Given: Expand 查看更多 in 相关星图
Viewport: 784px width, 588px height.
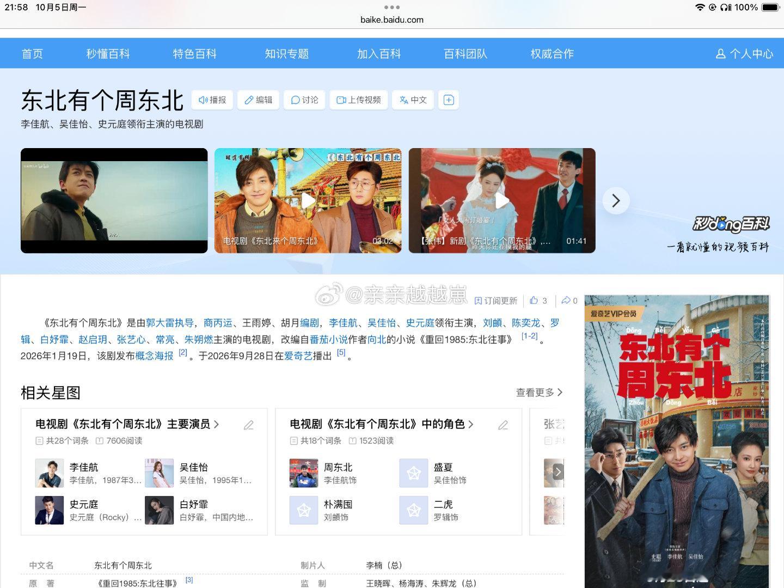Looking at the screenshot, I should coord(539,393).
